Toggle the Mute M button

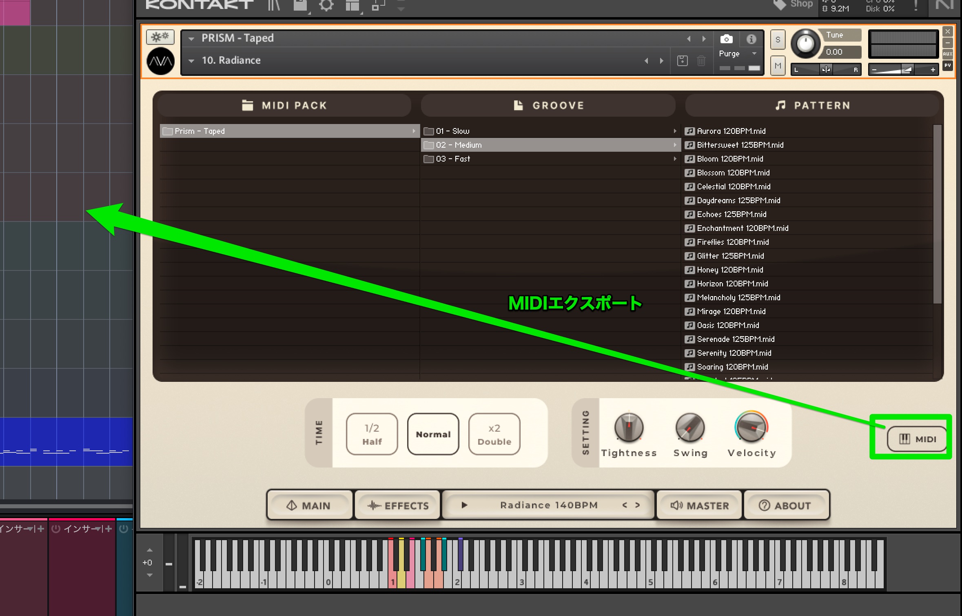tap(778, 66)
